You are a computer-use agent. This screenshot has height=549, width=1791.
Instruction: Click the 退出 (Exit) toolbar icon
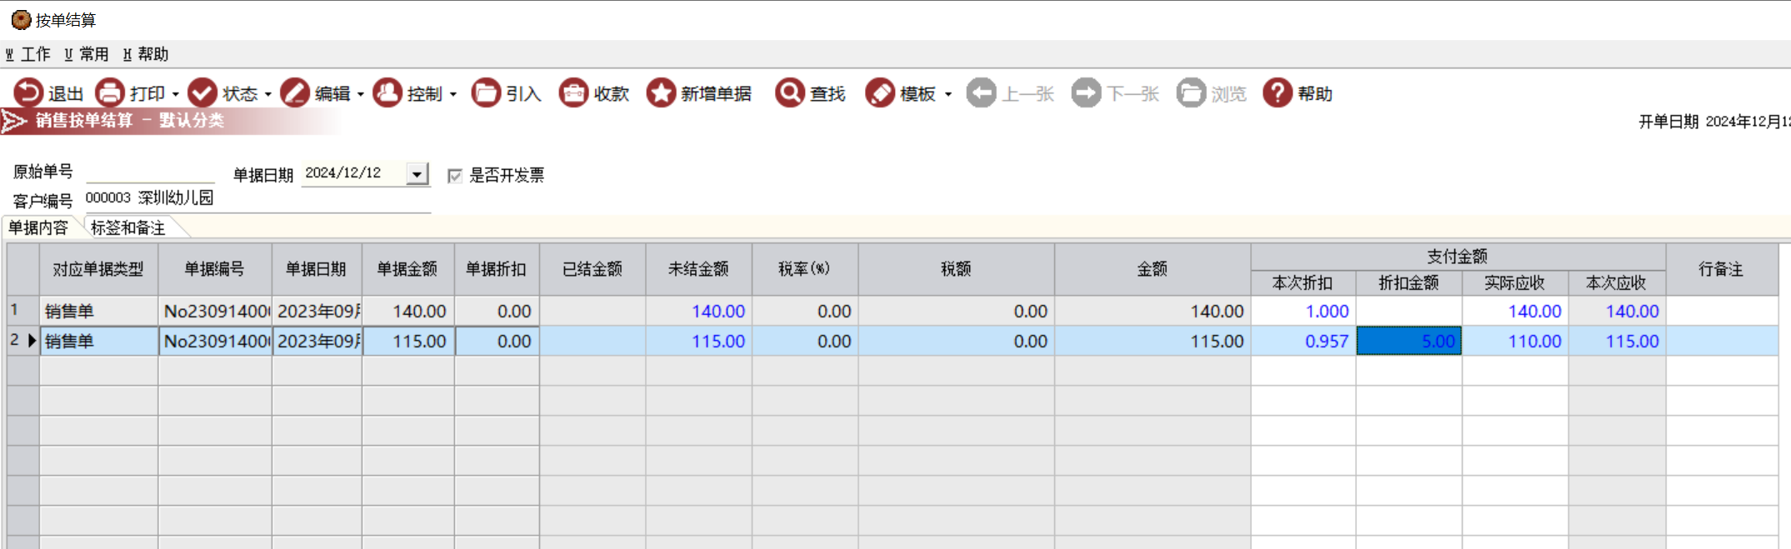click(28, 92)
